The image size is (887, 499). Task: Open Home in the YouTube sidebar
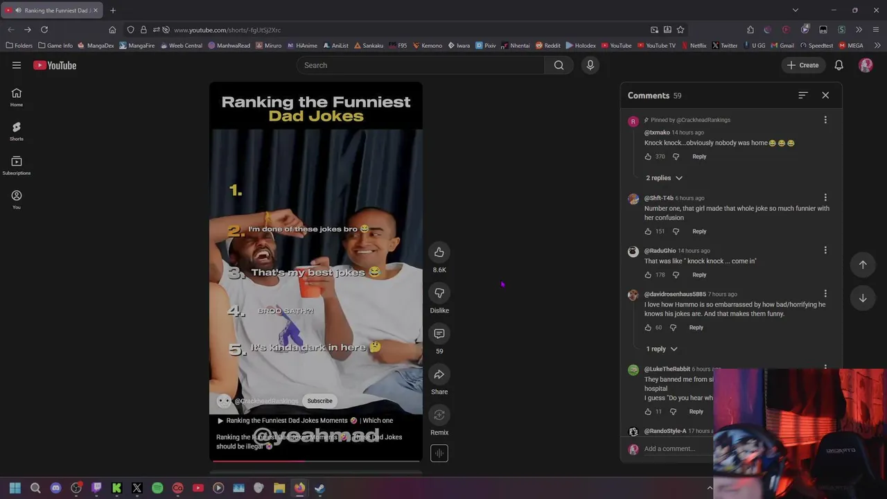pos(17,97)
